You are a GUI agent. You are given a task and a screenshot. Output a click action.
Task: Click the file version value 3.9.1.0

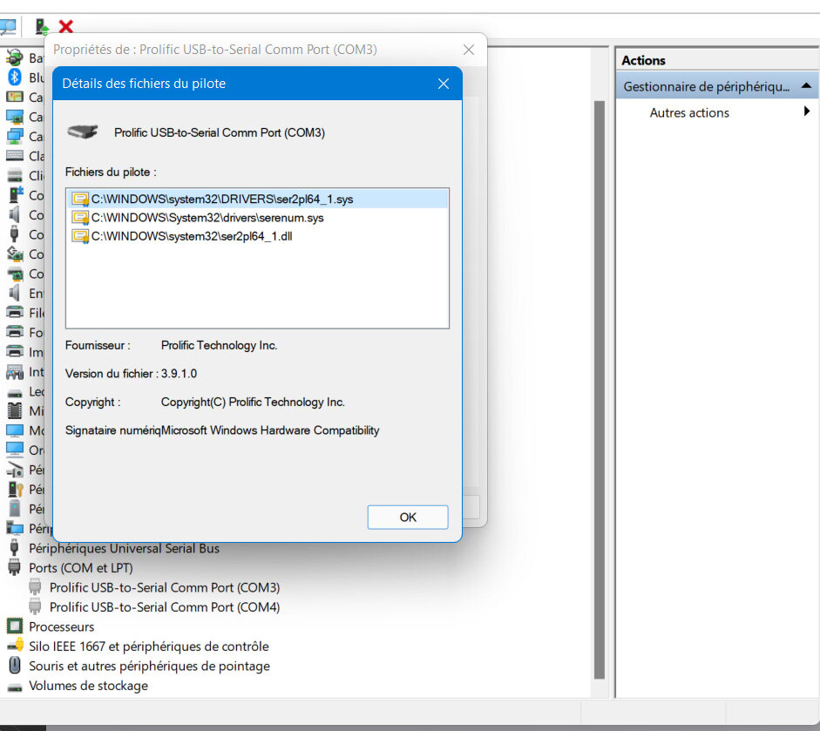click(x=179, y=374)
